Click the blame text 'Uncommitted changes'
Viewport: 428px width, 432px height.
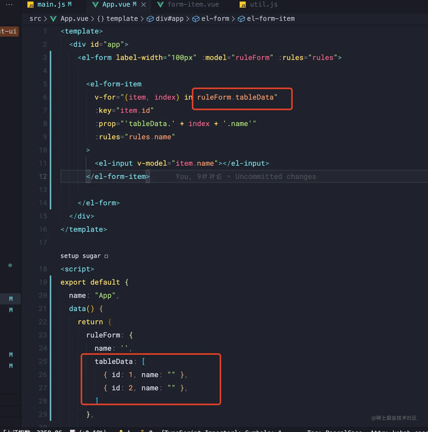[x=275, y=176]
